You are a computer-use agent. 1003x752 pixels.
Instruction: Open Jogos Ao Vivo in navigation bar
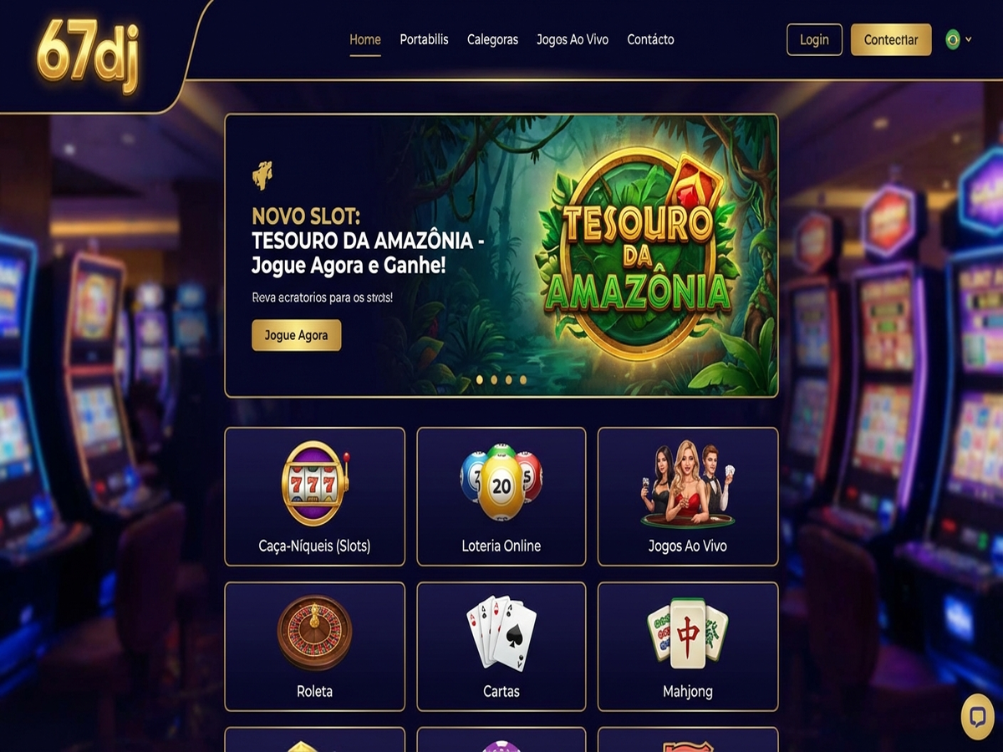573,39
